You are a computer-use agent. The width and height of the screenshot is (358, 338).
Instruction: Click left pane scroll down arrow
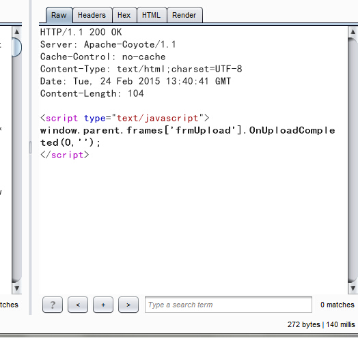tap(16, 288)
